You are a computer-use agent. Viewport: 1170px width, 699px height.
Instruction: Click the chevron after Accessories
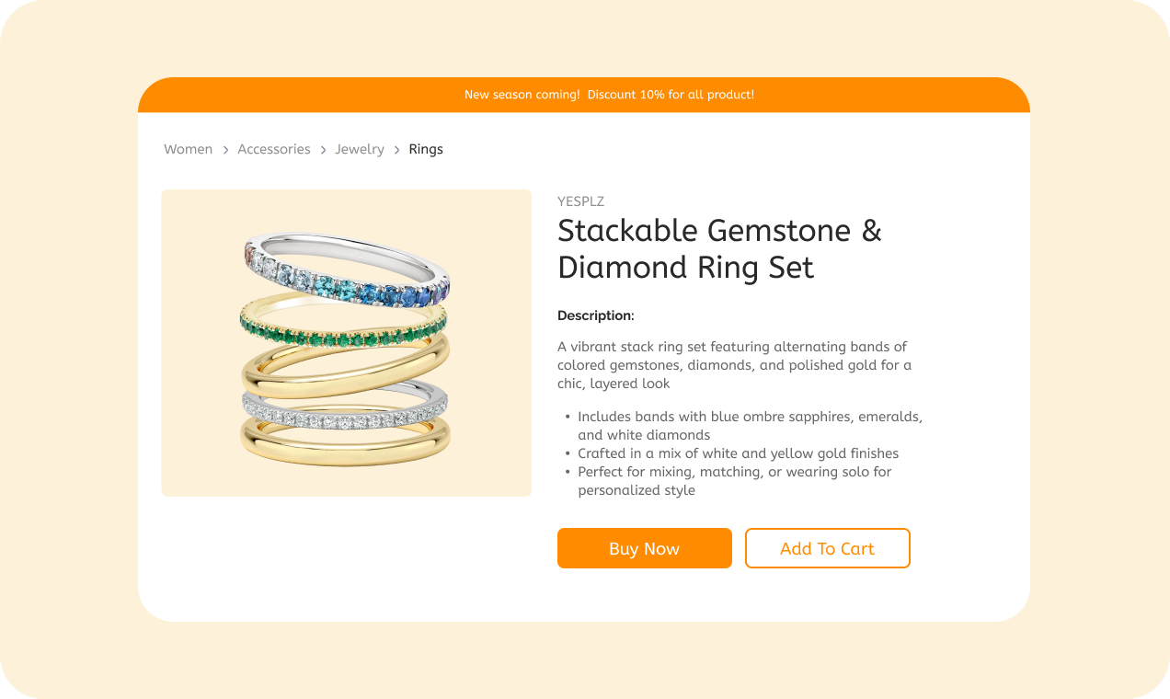(323, 150)
